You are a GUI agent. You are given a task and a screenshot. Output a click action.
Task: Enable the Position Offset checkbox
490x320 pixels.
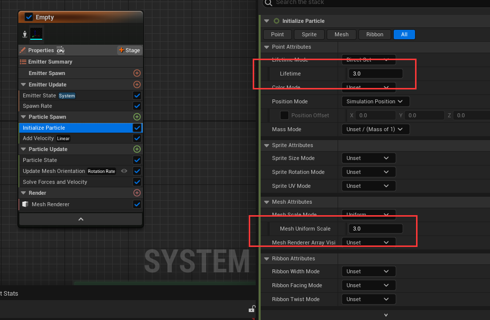tap(284, 115)
